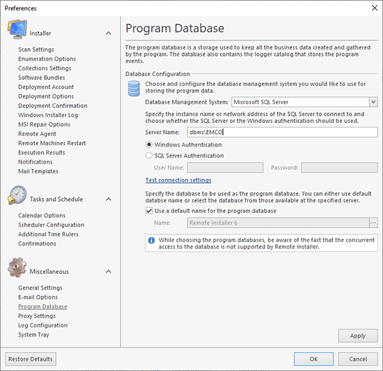Screen dimensions: 383x371
Task: Click the blue info icon in note
Action: (152, 240)
